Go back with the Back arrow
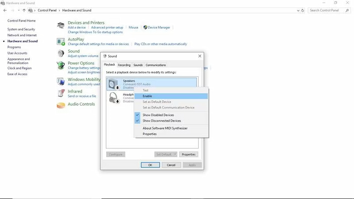Image resolution: width=354 pixels, height=199 pixels. [5, 11]
